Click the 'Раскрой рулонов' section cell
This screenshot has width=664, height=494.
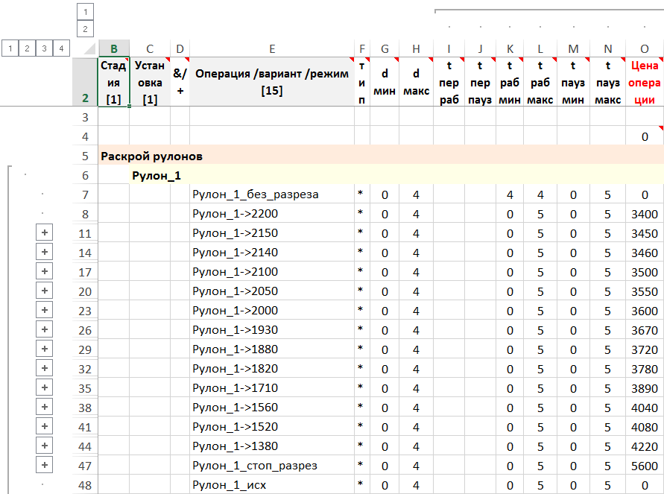(x=151, y=156)
